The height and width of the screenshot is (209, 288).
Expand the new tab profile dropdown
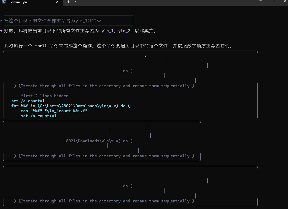(x=76, y=2)
